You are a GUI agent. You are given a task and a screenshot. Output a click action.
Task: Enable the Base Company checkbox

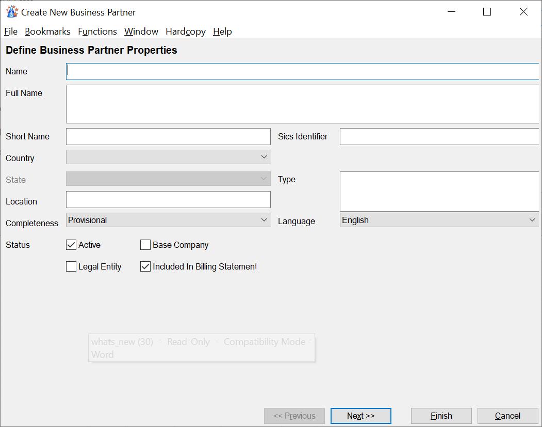(x=145, y=245)
